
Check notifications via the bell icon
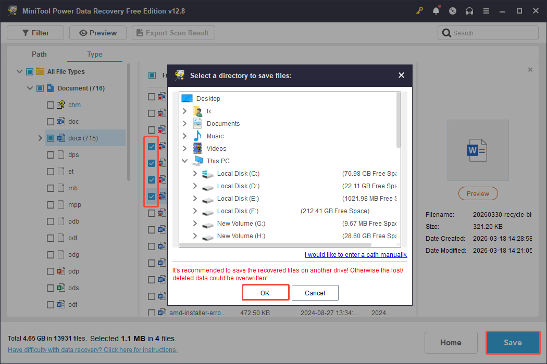pos(436,10)
